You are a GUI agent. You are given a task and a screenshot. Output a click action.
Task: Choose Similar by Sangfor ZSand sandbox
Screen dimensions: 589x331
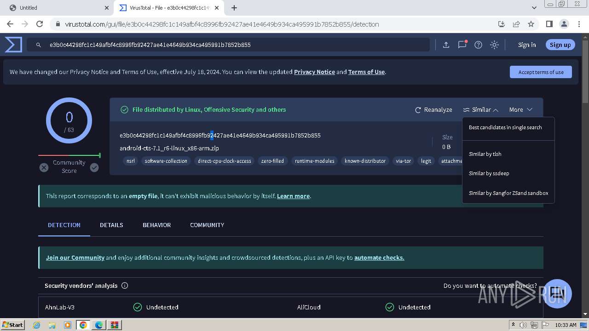click(x=508, y=193)
